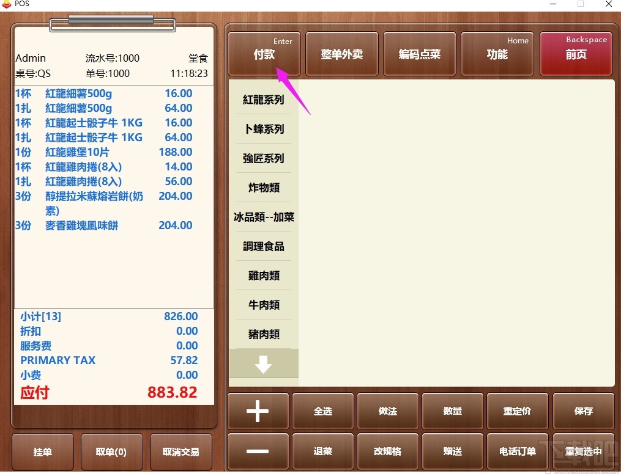Image resolution: width=621 pixels, height=474 pixels.
Task: Click the minus quantity decrease button
Action: (258, 451)
